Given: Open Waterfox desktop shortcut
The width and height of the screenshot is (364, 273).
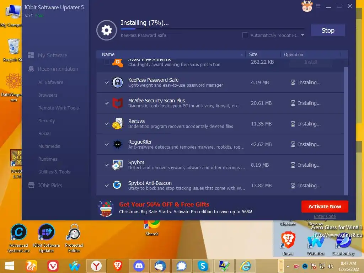Looking at the screenshot, I should pos(316,245).
